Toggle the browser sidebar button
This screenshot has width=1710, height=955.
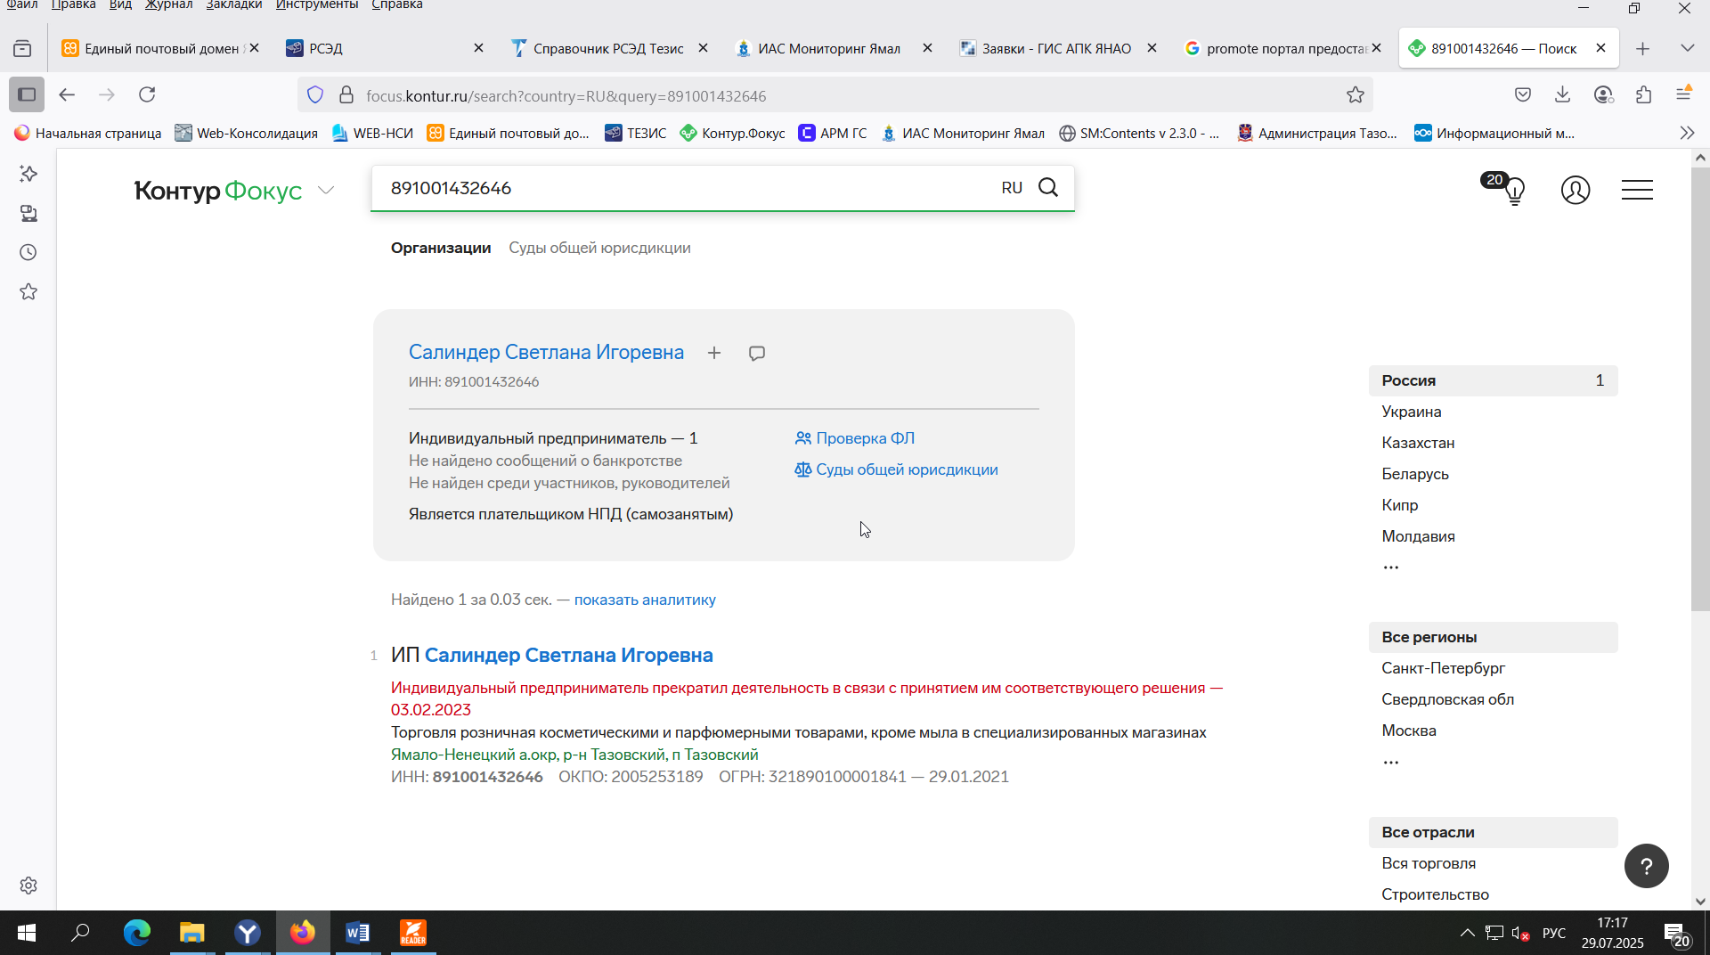27,94
